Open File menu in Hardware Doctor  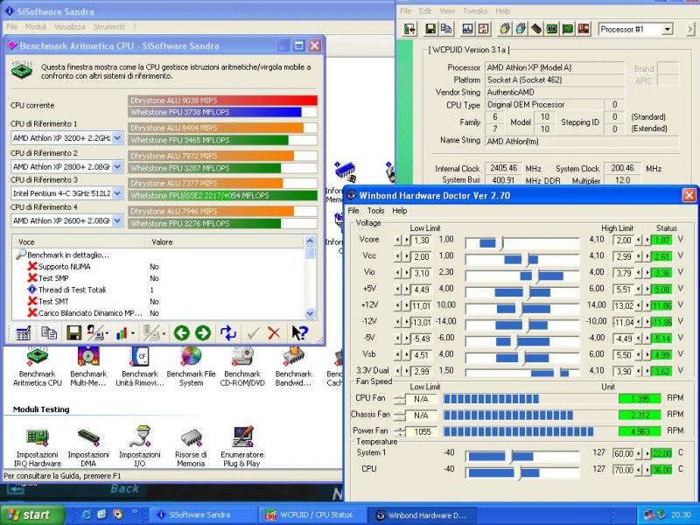tap(353, 211)
